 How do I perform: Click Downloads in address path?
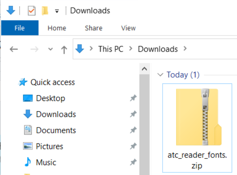(x=158, y=49)
